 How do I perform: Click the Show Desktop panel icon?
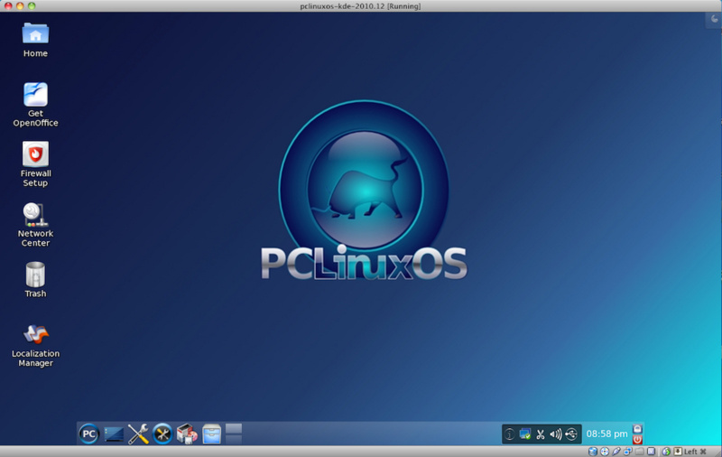[x=114, y=434]
